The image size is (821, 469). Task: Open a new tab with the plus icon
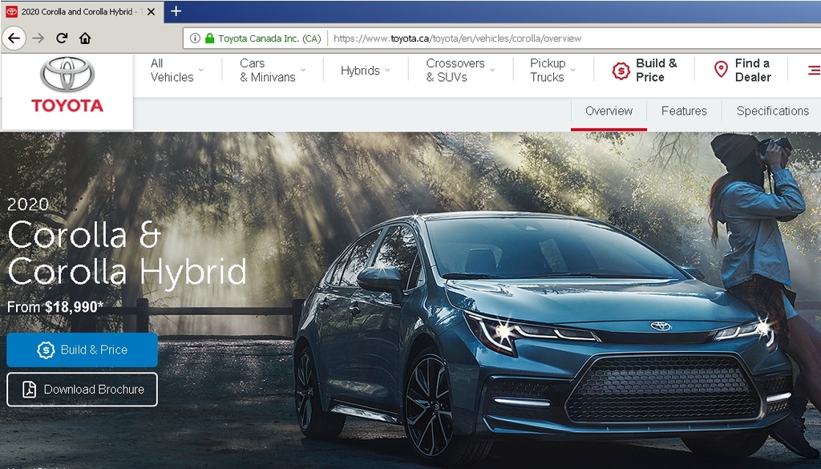pos(176,11)
